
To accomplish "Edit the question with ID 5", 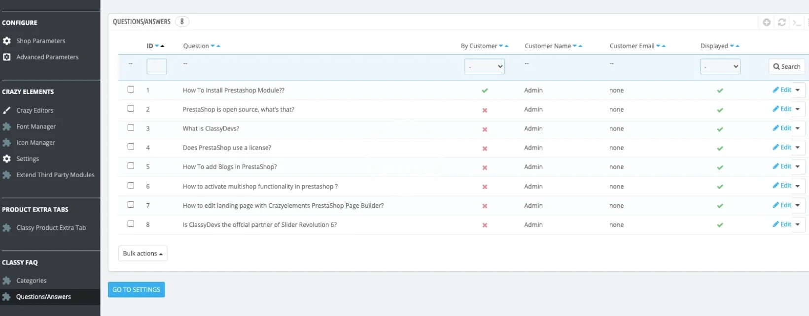I will point(782,166).
